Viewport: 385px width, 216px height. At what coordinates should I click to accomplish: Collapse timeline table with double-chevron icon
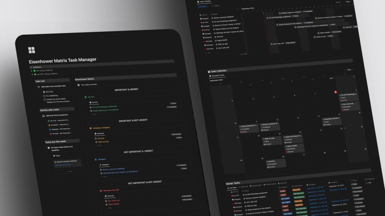click(238, 9)
